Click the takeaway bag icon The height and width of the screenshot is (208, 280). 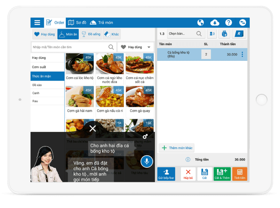coord(224,34)
